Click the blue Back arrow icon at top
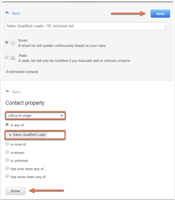 pos(7,13)
